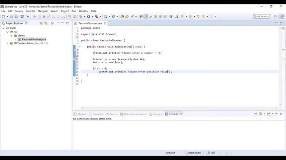This screenshot has width=286, height=160.
Task: Click the Pin Console icon
Action: pos(256,114)
